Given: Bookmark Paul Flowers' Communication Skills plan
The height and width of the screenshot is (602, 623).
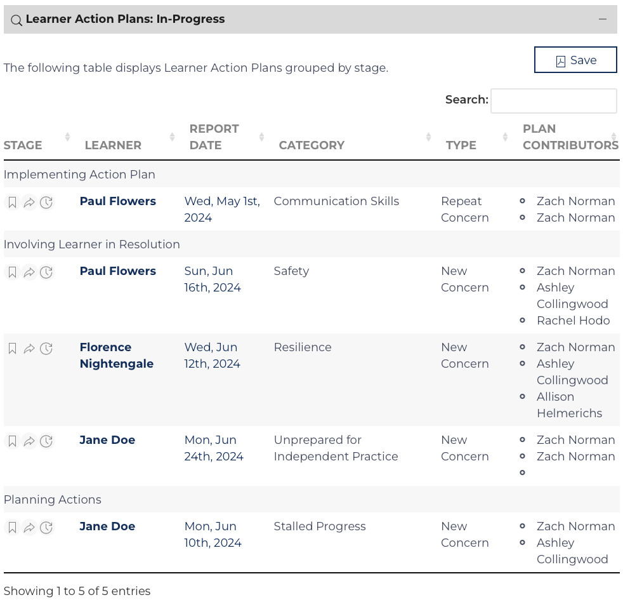Looking at the screenshot, I should (11, 202).
